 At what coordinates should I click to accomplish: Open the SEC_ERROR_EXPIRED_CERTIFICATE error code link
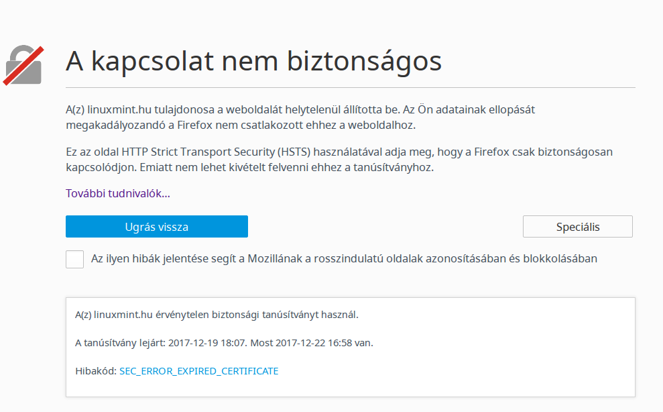198,371
